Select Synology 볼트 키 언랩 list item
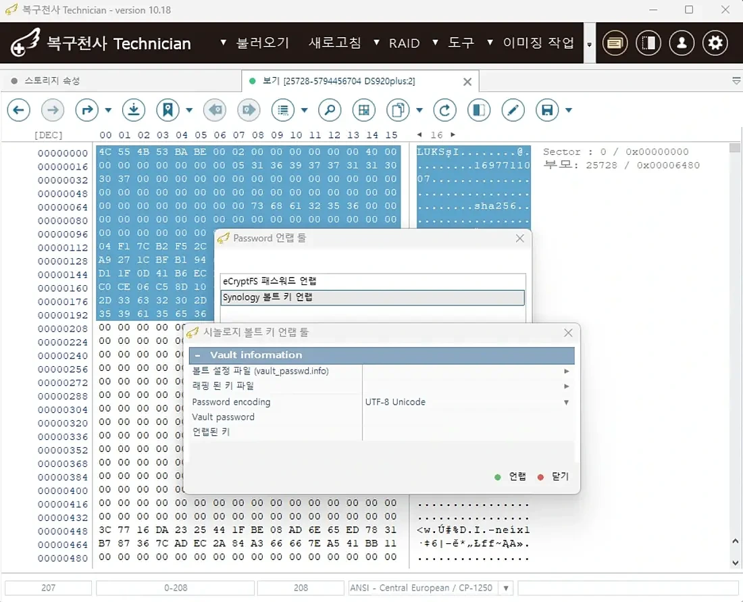 pyautogui.click(x=372, y=297)
